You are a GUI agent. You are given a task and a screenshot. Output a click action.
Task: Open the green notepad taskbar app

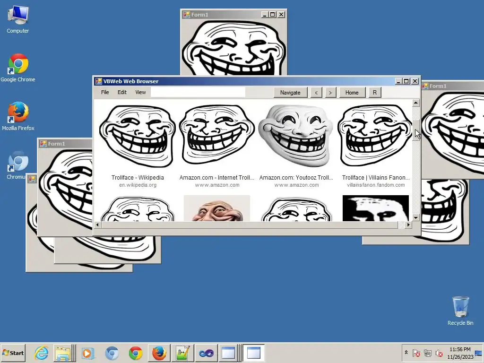[x=183, y=353]
